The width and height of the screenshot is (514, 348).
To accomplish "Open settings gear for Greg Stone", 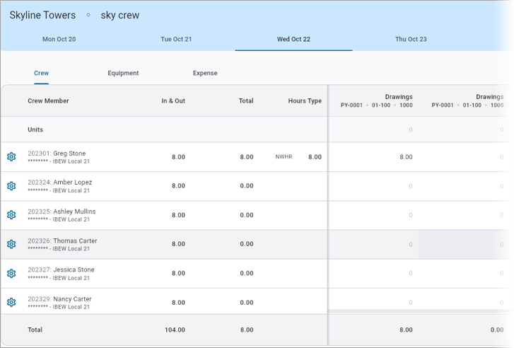I will [11, 157].
